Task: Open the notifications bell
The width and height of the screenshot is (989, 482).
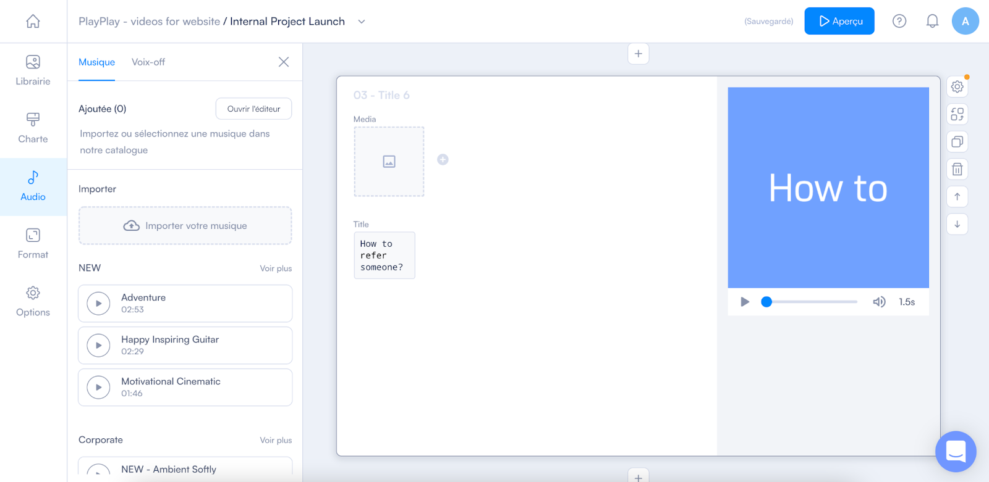Action: tap(932, 21)
